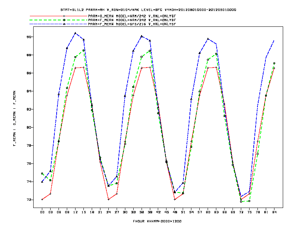The width and height of the screenshot is (299, 231).
Task: Click the x-axis tick label 36
Action: [142, 212]
